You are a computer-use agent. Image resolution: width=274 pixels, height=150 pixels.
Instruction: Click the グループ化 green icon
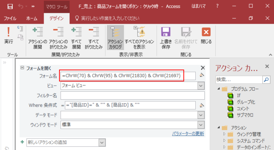(230, 102)
